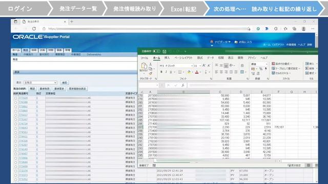Click the Comma Style icon in Excel
The image size is (328, 184).
coord(265,68)
